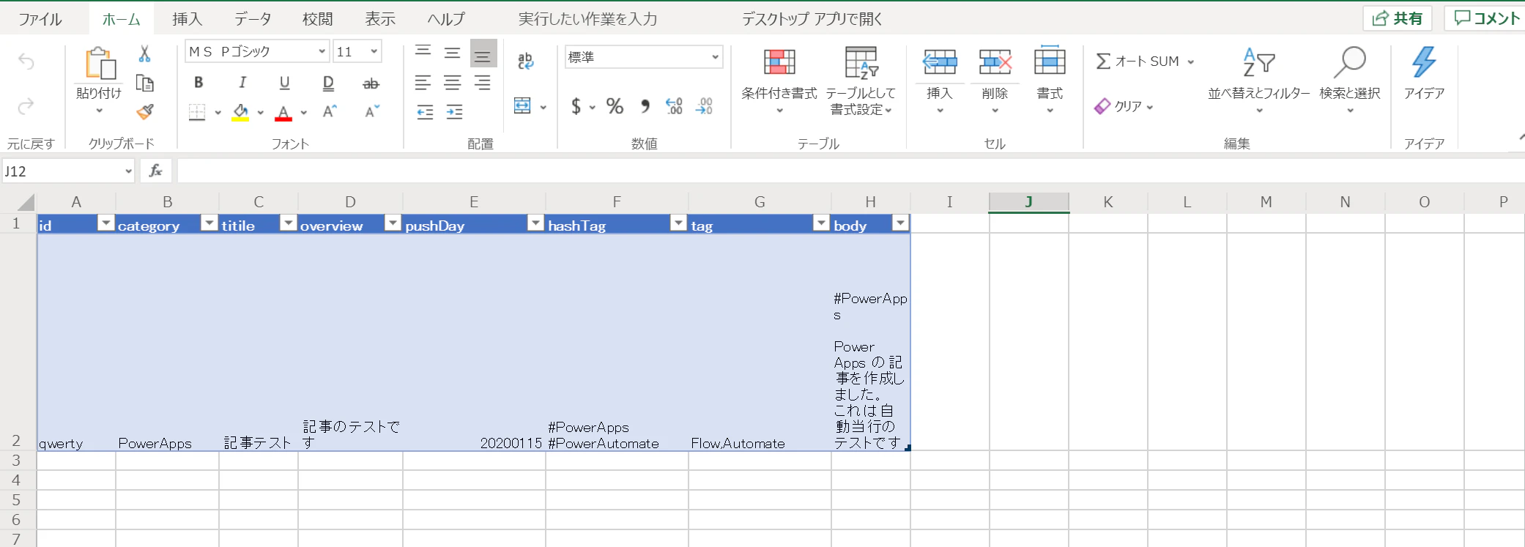
Task: Toggle center horizontal alignment
Action: coord(452,83)
